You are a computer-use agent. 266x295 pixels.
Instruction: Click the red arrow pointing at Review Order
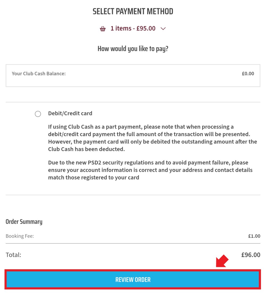click(222, 261)
